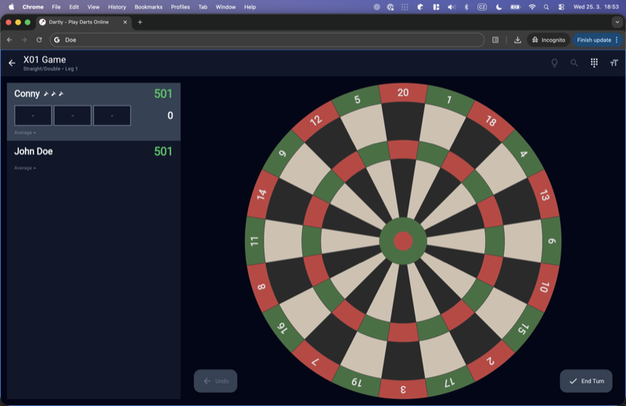Go back using the X01 Game arrow
The height and width of the screenshot is (406, 626).
coord(12,63)
